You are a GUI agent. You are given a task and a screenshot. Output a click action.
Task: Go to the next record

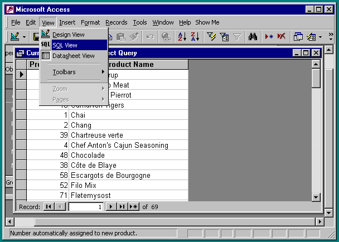point(111,207)
